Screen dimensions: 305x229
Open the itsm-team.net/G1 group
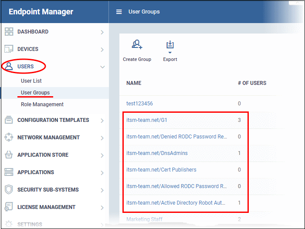point(147,120)
